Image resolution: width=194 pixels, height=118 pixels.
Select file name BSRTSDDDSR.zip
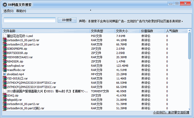(17, 53)
